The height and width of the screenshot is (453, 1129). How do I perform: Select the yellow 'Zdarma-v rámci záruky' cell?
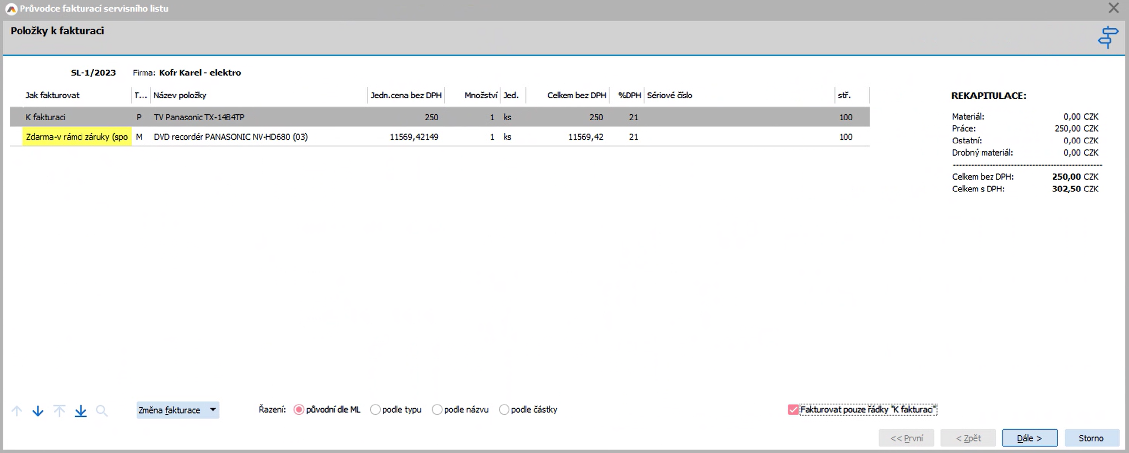tap(77, 137)
